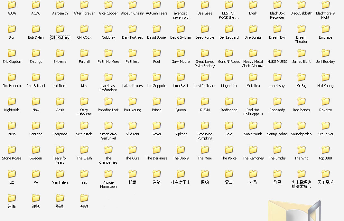344x221 pixels.
Task: Click the "Heavy Metal Clasic Album..." label
Action: (253, 63)
